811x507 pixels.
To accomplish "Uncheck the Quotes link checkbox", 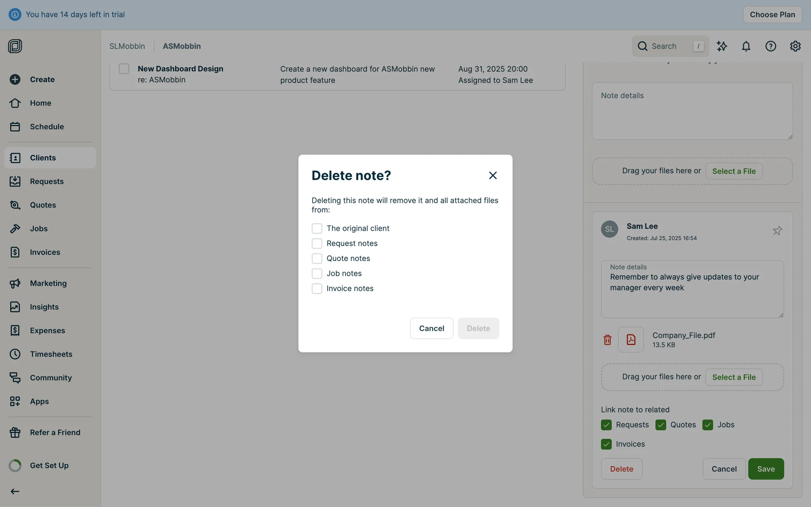I will coord(661,425).
